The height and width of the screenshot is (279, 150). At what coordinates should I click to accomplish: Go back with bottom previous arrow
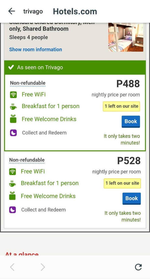click(12, 267)
